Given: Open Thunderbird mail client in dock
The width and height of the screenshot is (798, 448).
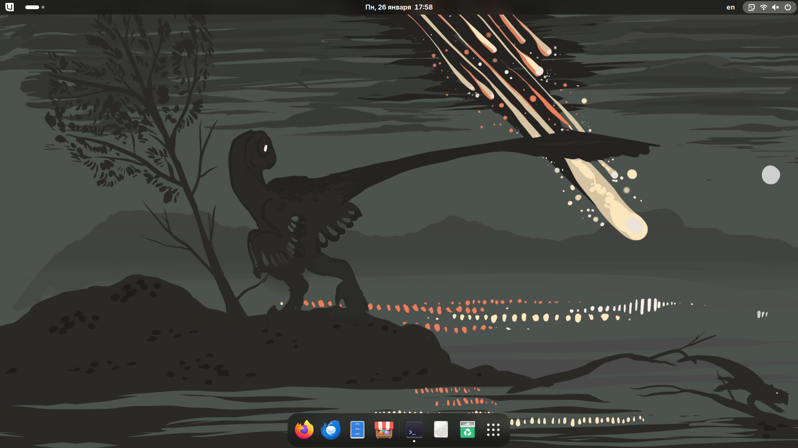Looking at the screenshot, I should [x=331, y=430].
